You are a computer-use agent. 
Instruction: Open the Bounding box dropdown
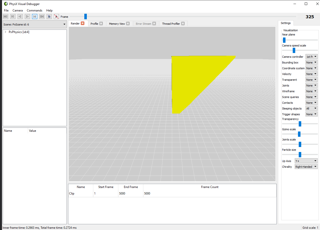point(311,62)
